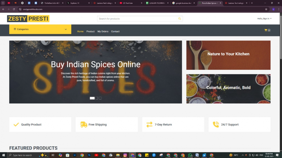Viewport: 282px width, 158px height.
Task: Bookmark this page with the star icon
Action: (x=266, y=9)
